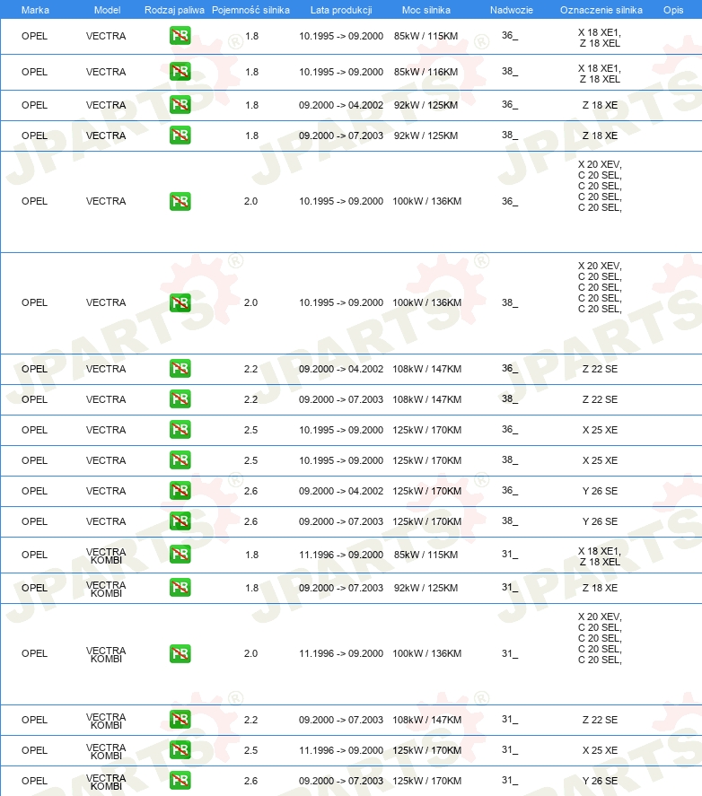Click petrol icon in Vectra 2.6 38_ row
702x796 pixels.
click(180, 520)
